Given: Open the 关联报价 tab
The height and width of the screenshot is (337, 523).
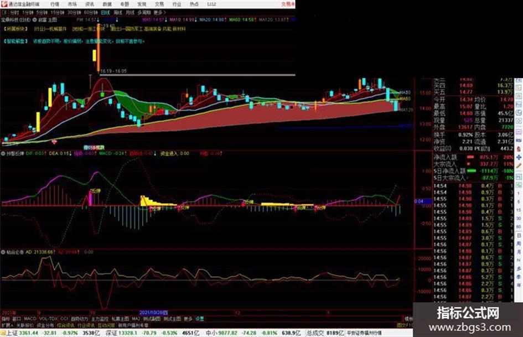Looking at the screenshot, I should click(25, 325).
